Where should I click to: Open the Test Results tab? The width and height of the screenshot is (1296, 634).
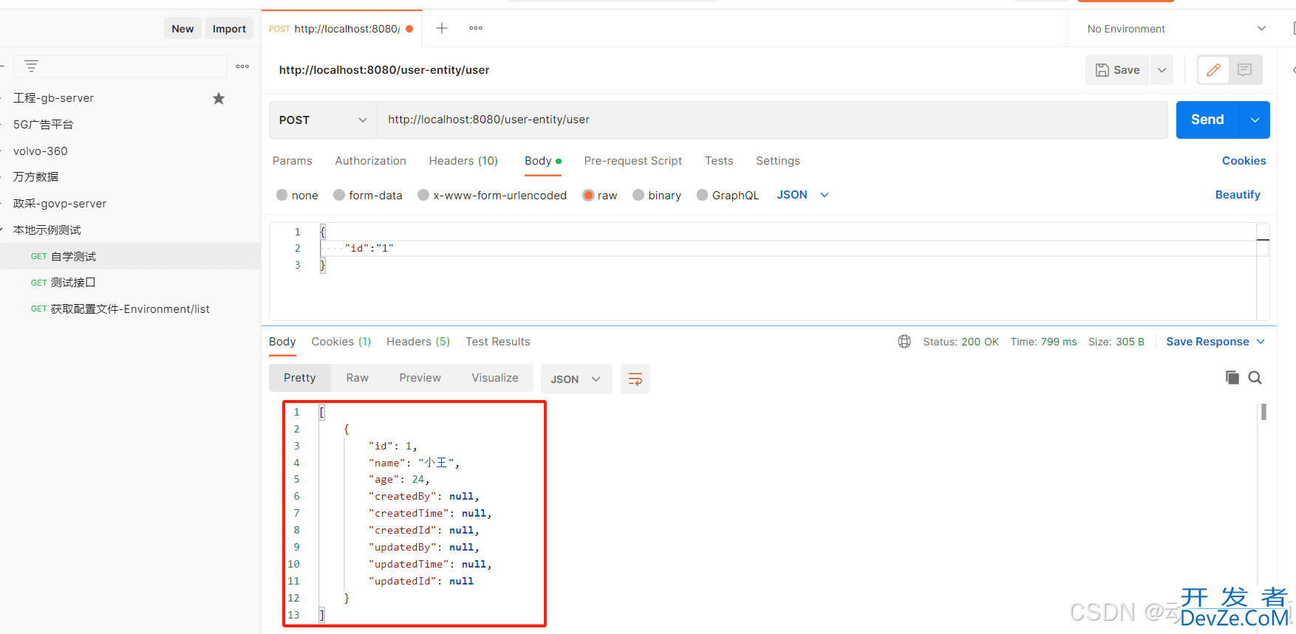tap(498, 341)
